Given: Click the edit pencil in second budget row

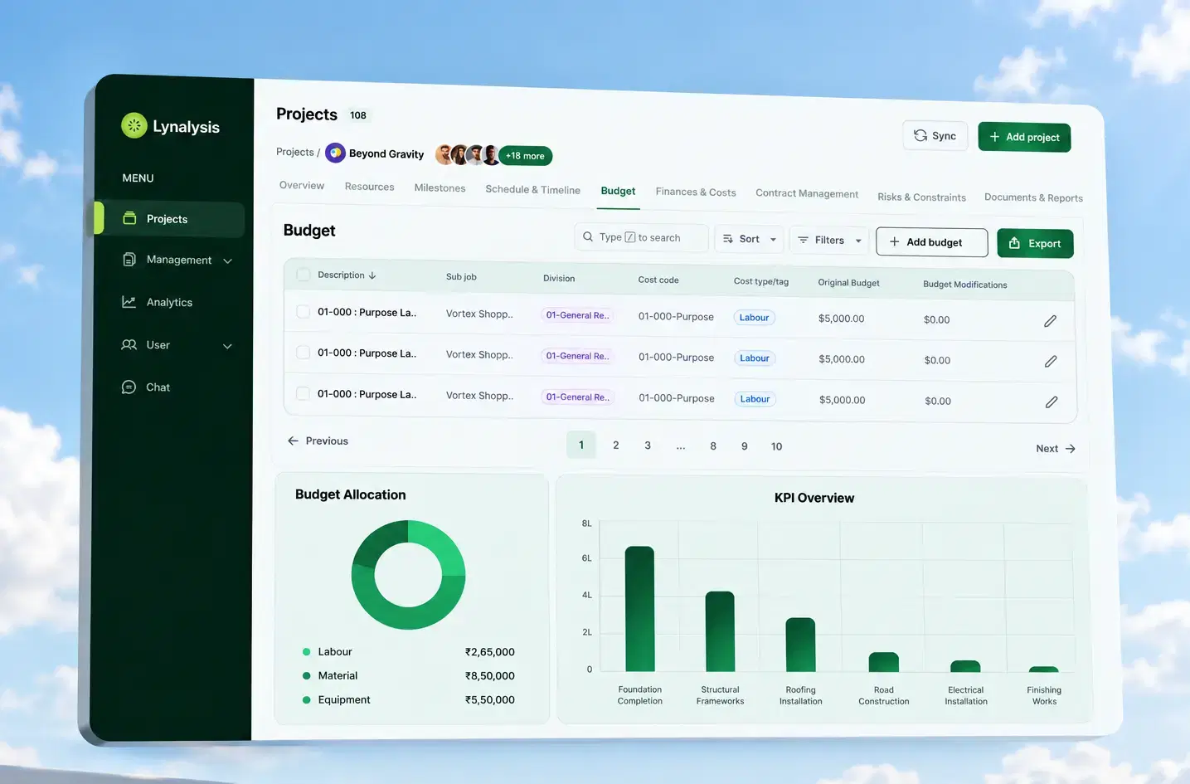Looking at the screenshot, I should [1051, 362].
